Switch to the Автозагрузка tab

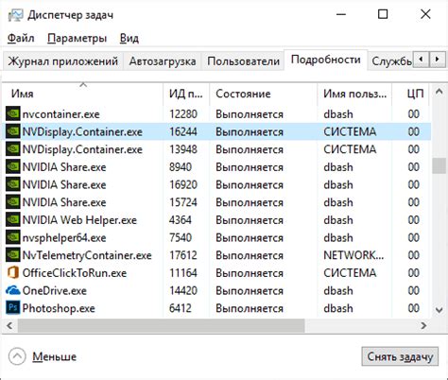(163, 60)
